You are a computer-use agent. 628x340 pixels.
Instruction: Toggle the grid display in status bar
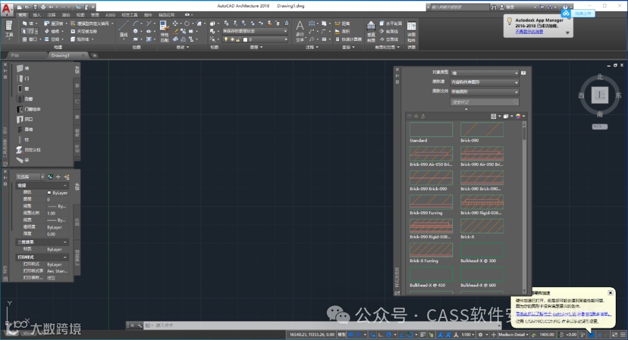(x=351, y=335)
